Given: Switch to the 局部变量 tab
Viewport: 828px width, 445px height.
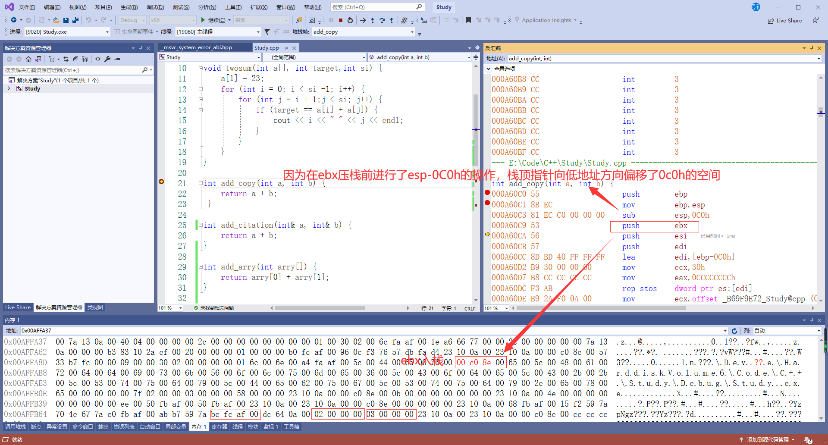Looking at the screenshot, I should click(x=176, y=426).
